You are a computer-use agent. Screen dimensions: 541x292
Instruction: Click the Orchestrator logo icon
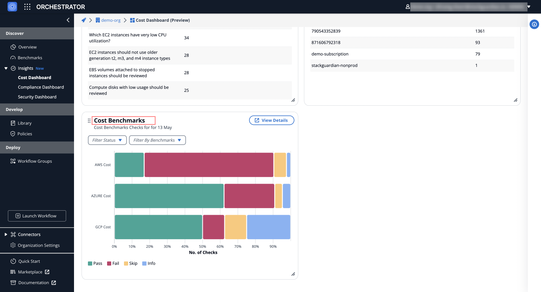[x=12, y=6]
